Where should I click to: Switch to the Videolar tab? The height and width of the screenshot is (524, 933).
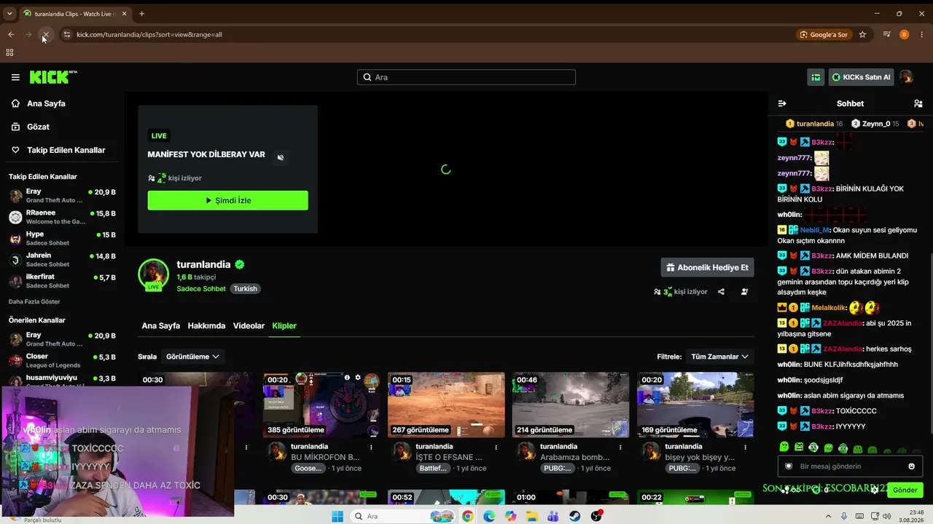[249, 326]
